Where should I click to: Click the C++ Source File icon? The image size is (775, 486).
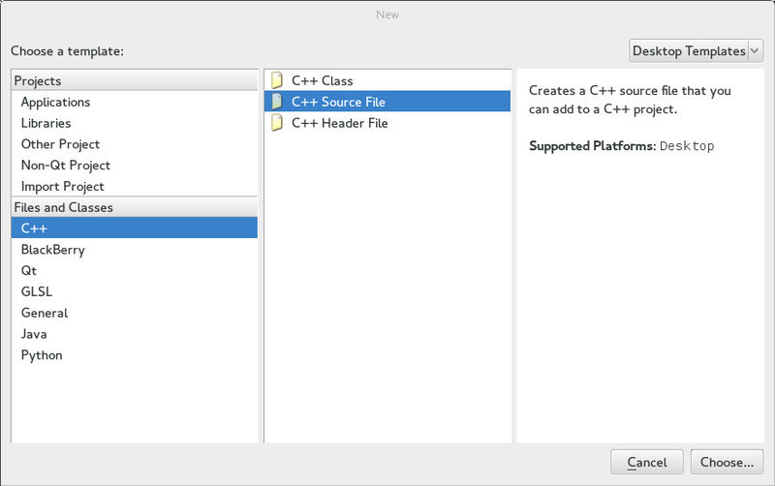tap(277, 102)
